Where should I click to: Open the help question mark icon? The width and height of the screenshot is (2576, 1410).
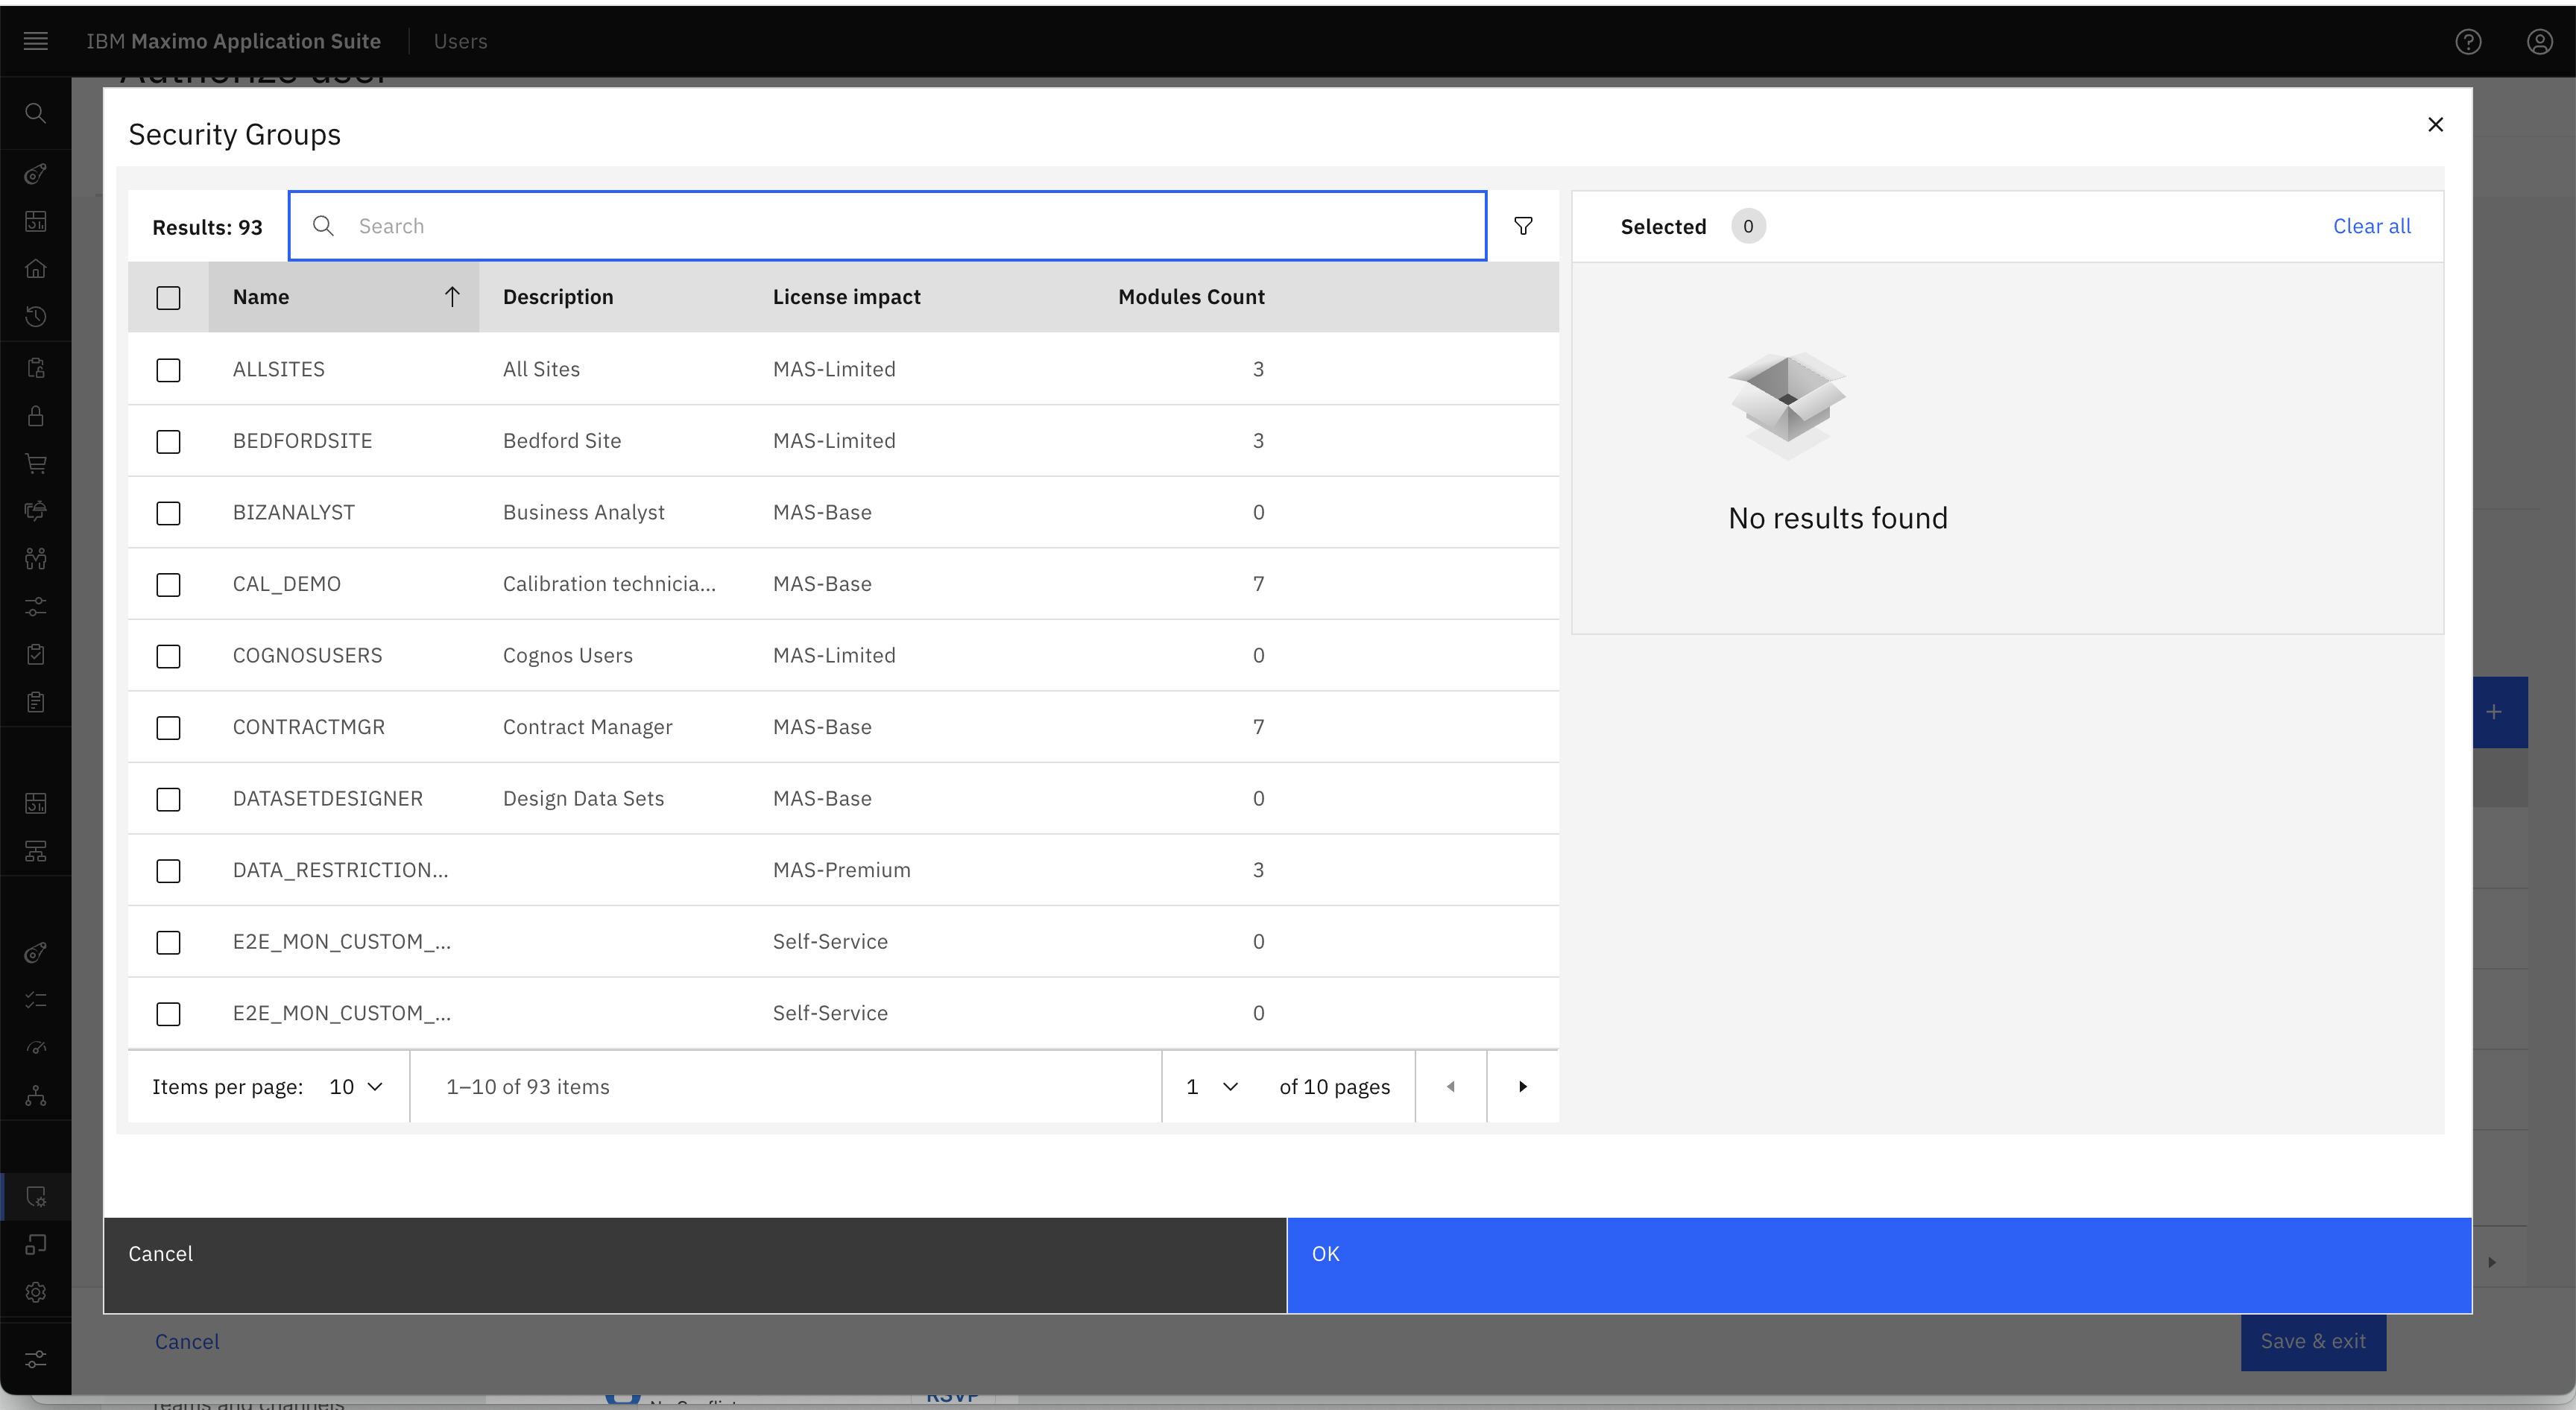click(x=2468, y=41)
